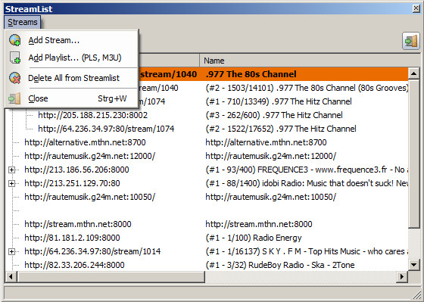Click the Close door icon in menu

(x=14, y=98)
